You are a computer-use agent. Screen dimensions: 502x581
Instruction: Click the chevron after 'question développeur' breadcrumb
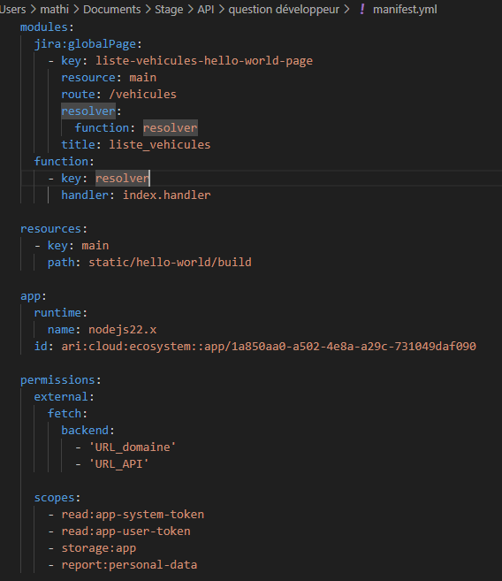[x=346, y=9]
